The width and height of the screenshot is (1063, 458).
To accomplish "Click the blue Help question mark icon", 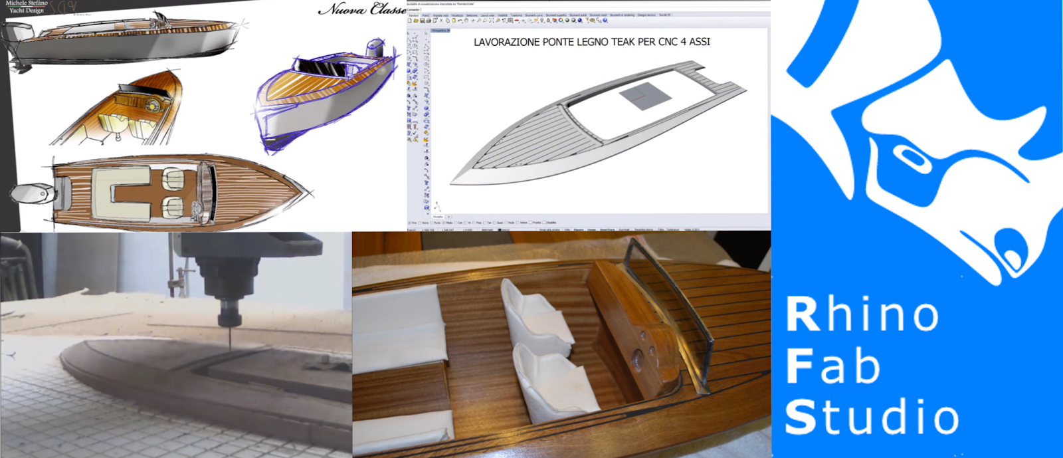I will (x=605, y=20).
